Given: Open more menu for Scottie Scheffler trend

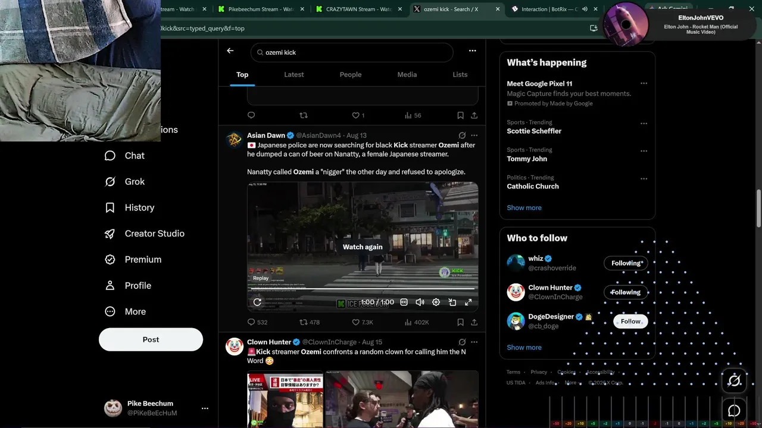Looking at the screenshot, I should click(644, 124).
